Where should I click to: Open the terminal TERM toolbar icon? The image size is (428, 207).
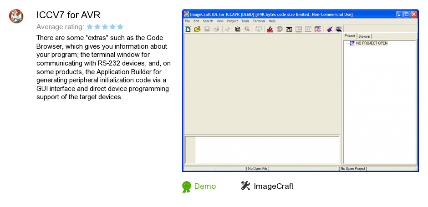[x=318, y=29]
